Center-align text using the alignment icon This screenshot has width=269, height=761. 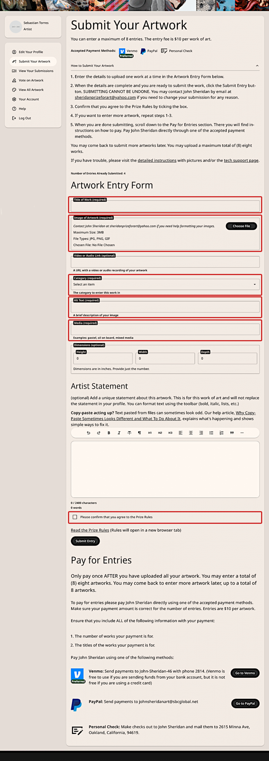pos(191,433)
